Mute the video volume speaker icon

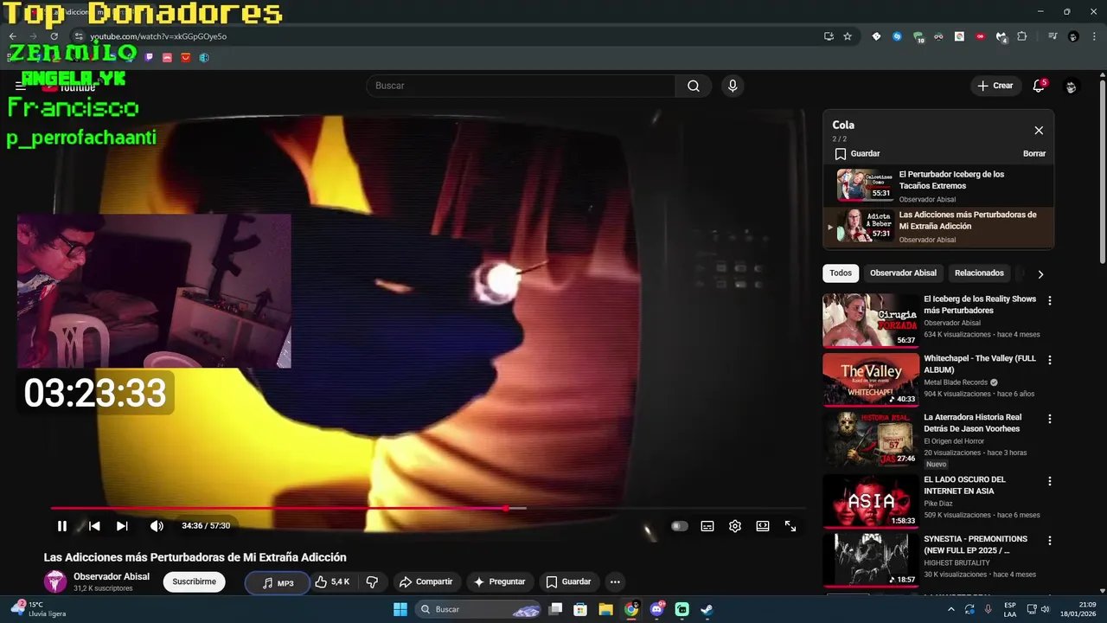click(x=157, y=526)
